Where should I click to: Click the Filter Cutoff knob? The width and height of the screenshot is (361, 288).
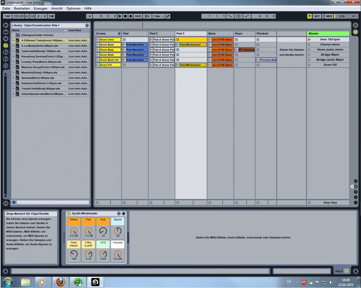(x=88, y=253)
